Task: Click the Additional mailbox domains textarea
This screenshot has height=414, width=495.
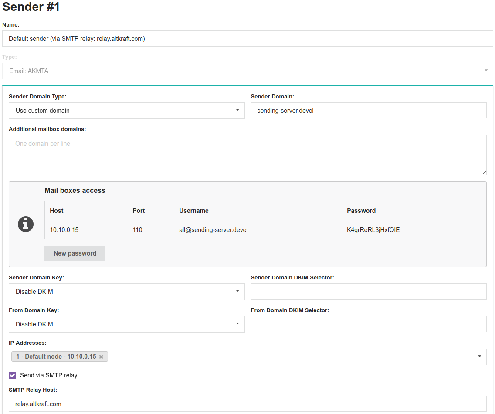Action: click(x=247, y=155)
